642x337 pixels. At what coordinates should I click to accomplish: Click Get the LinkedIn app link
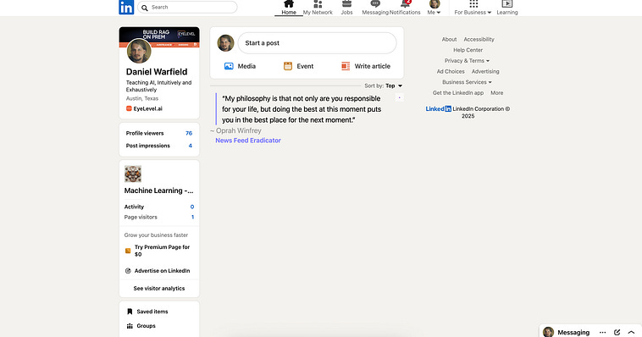tap(458, 93)
